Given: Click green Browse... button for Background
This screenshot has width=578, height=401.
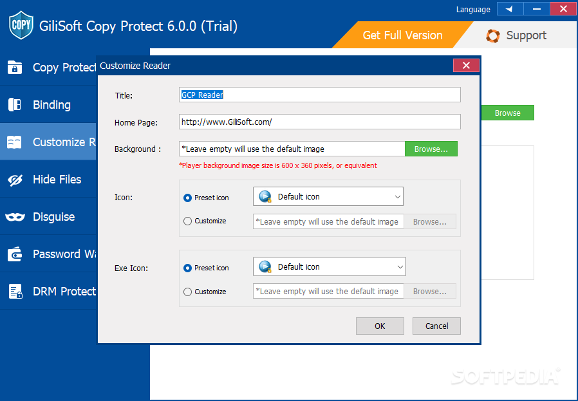Looking at the screenshot, I should pos(431,149).
